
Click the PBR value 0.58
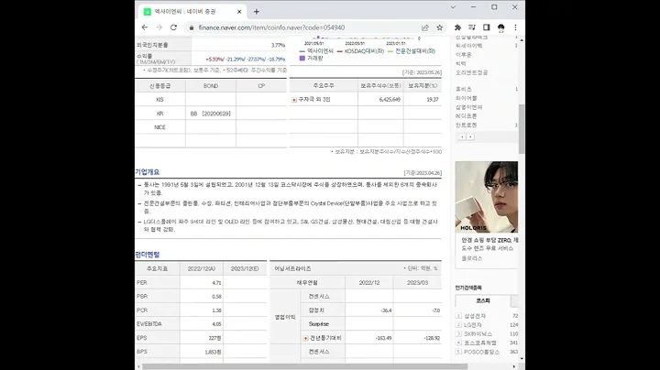(216, 297)
